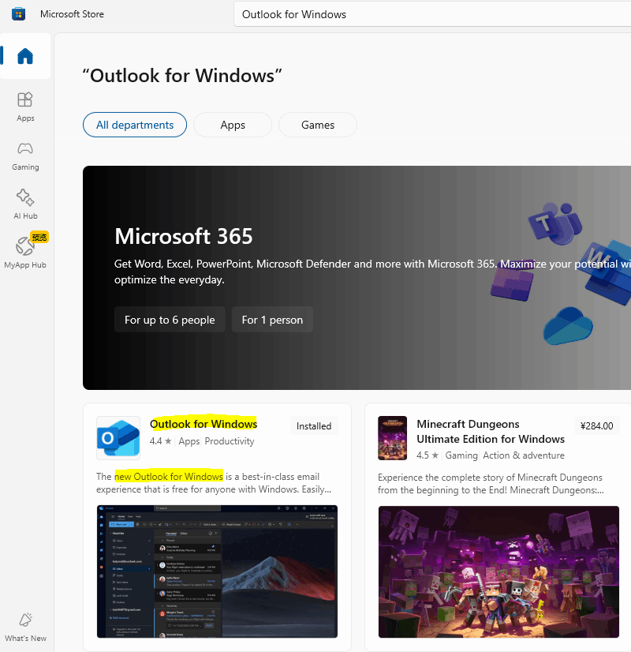Click the ¥284.00 price button
This screenshot has height=652, width=631.
pos(596,425)
